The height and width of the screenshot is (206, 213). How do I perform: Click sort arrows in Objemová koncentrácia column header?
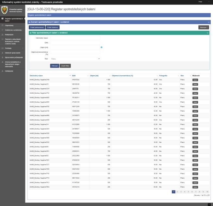point(157,76)
